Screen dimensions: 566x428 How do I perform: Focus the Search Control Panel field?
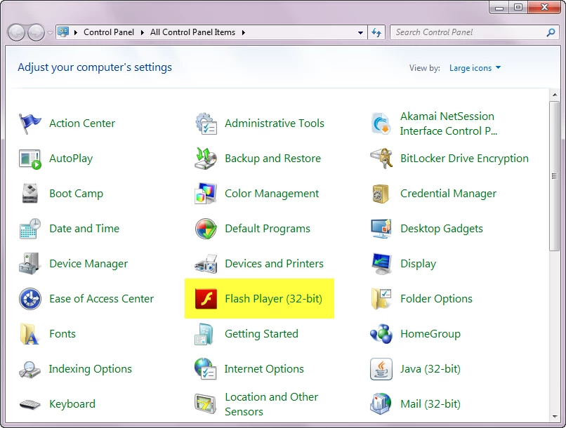click(x=474, y=32)
